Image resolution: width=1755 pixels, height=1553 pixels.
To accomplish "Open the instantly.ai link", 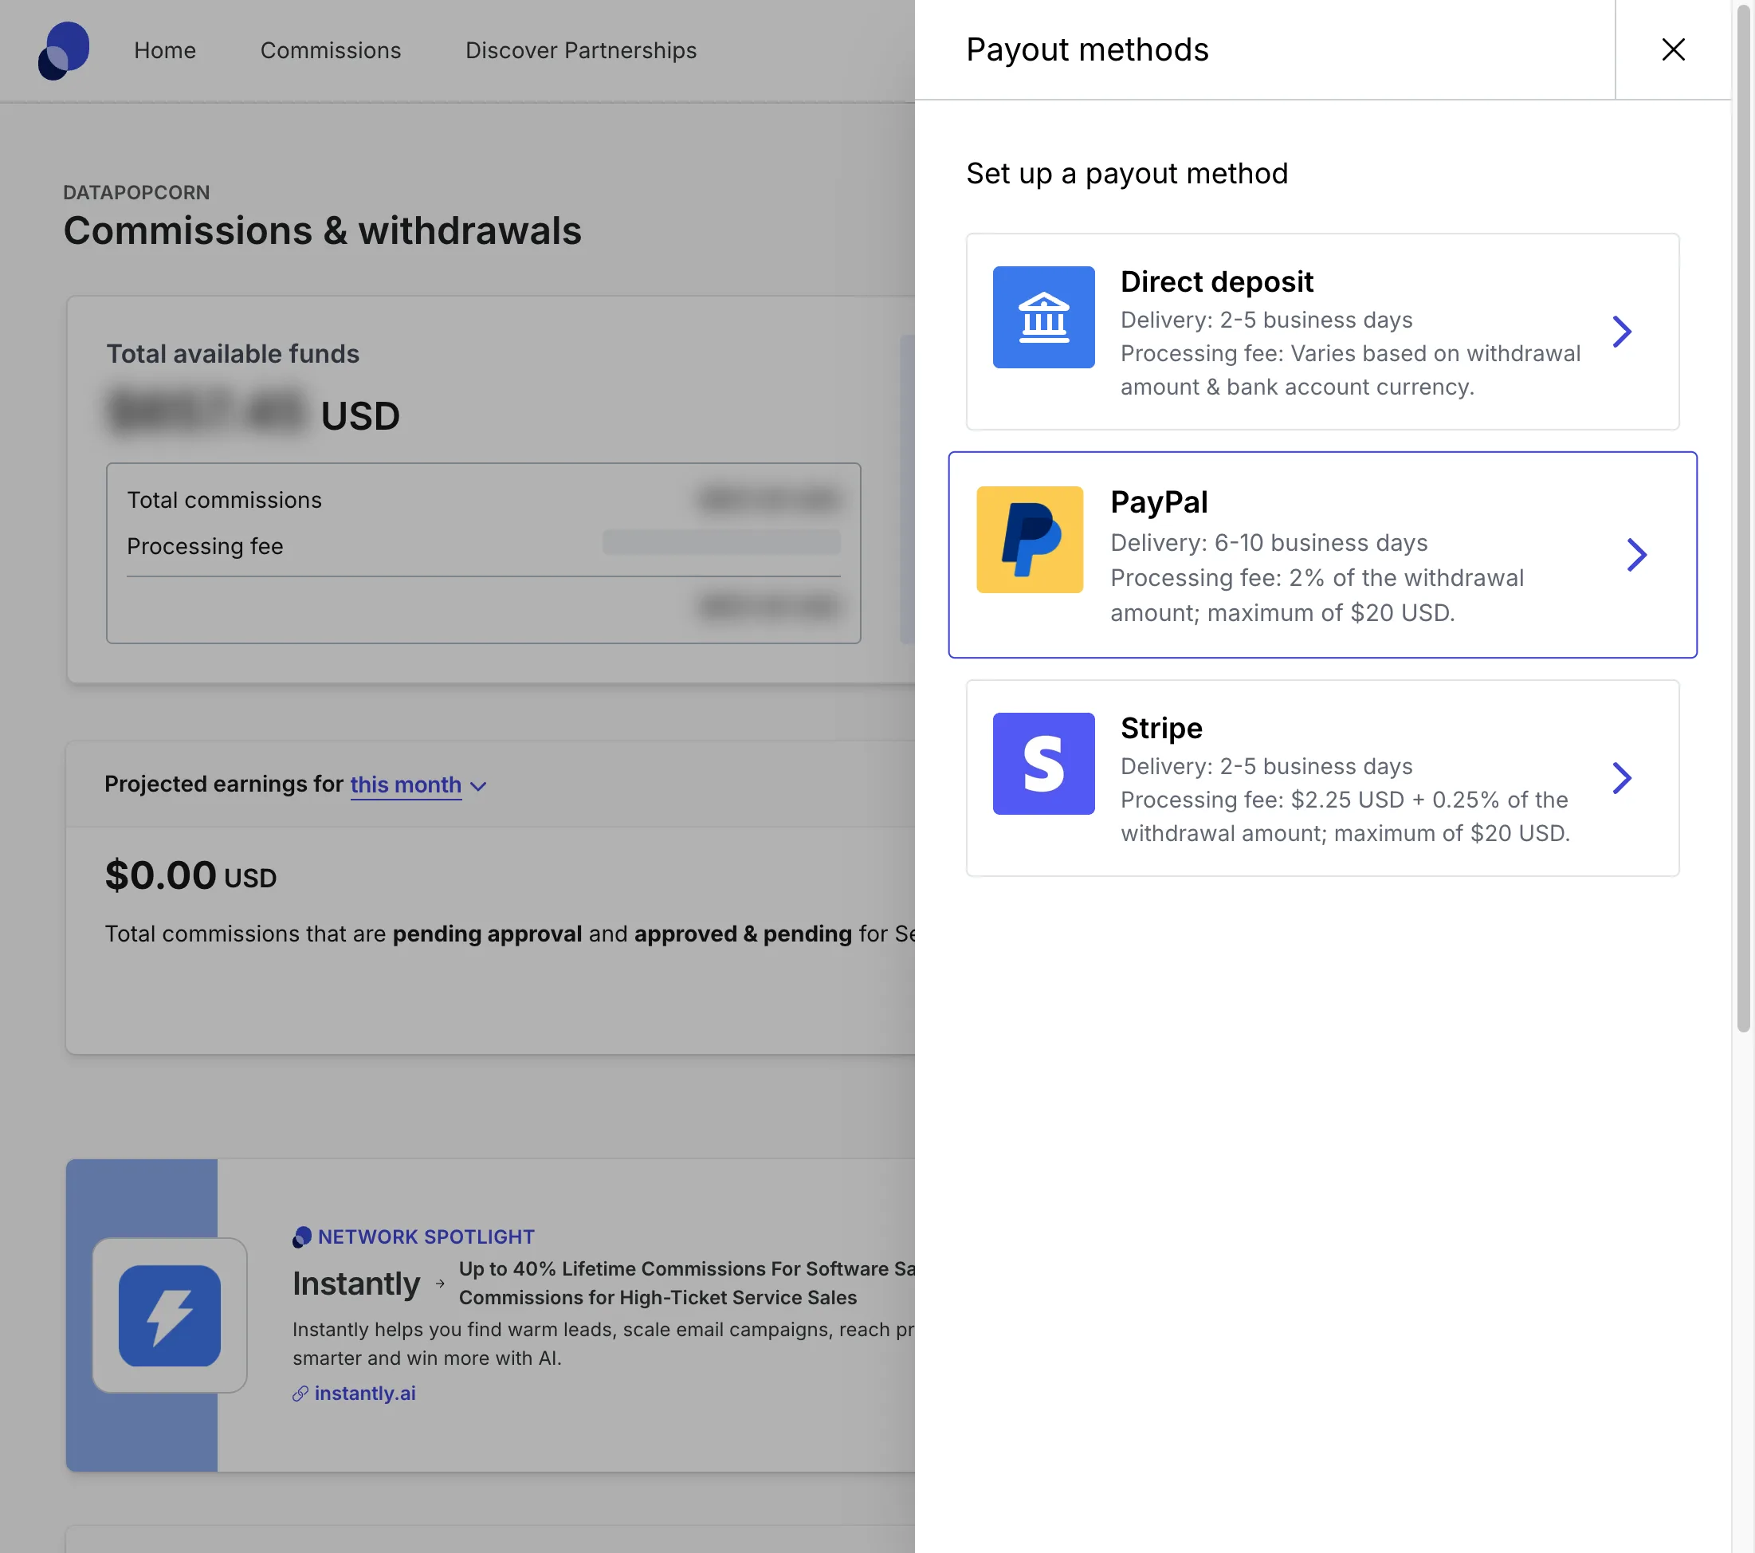I will click(x=365, y=1394).
